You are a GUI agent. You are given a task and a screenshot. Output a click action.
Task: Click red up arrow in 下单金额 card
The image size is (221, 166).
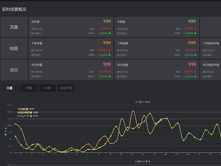195,50
